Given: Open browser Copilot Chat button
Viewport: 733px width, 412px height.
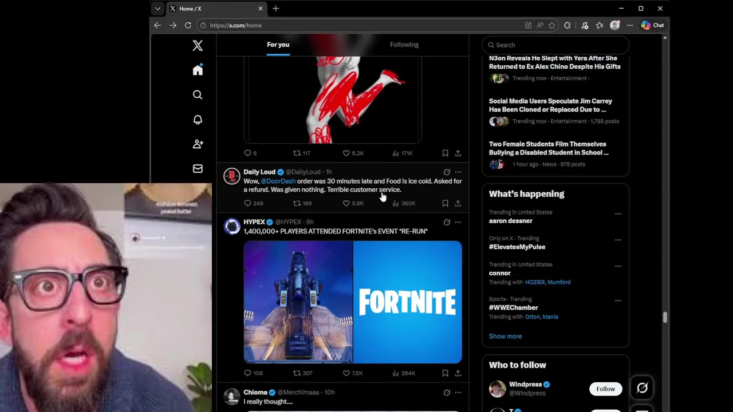Looking at the screenshot, I should [653, 25].
